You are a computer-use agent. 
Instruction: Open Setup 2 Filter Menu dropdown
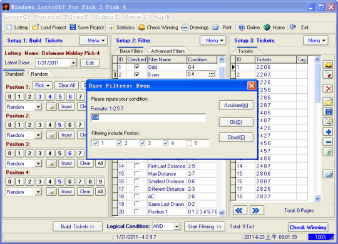pos(213,41)
